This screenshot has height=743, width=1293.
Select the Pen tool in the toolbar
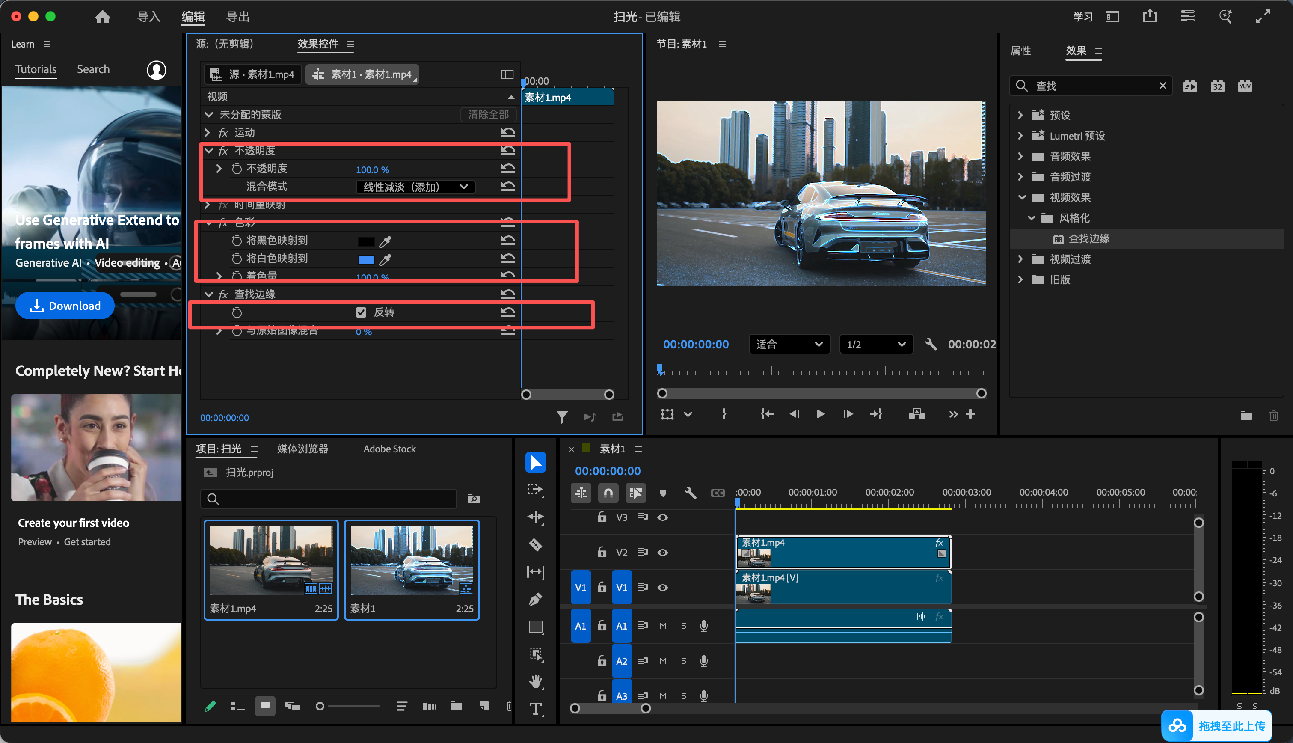pyautogui.click(x=535, y=599)
